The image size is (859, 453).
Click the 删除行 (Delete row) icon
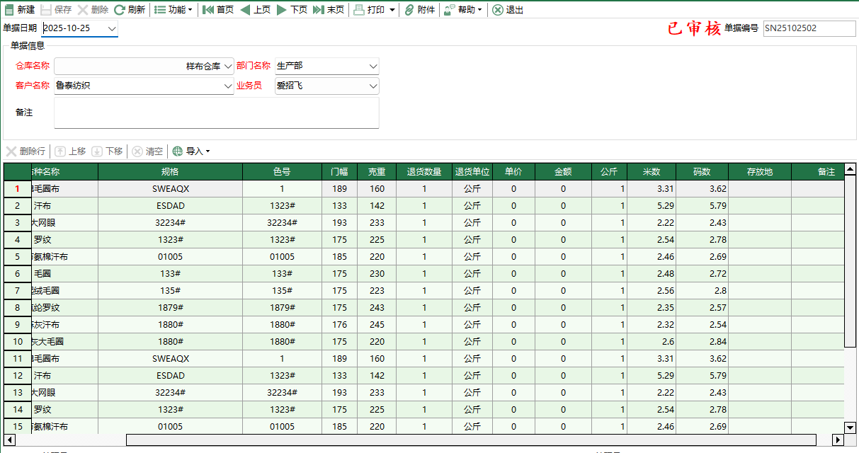point(25,151)
